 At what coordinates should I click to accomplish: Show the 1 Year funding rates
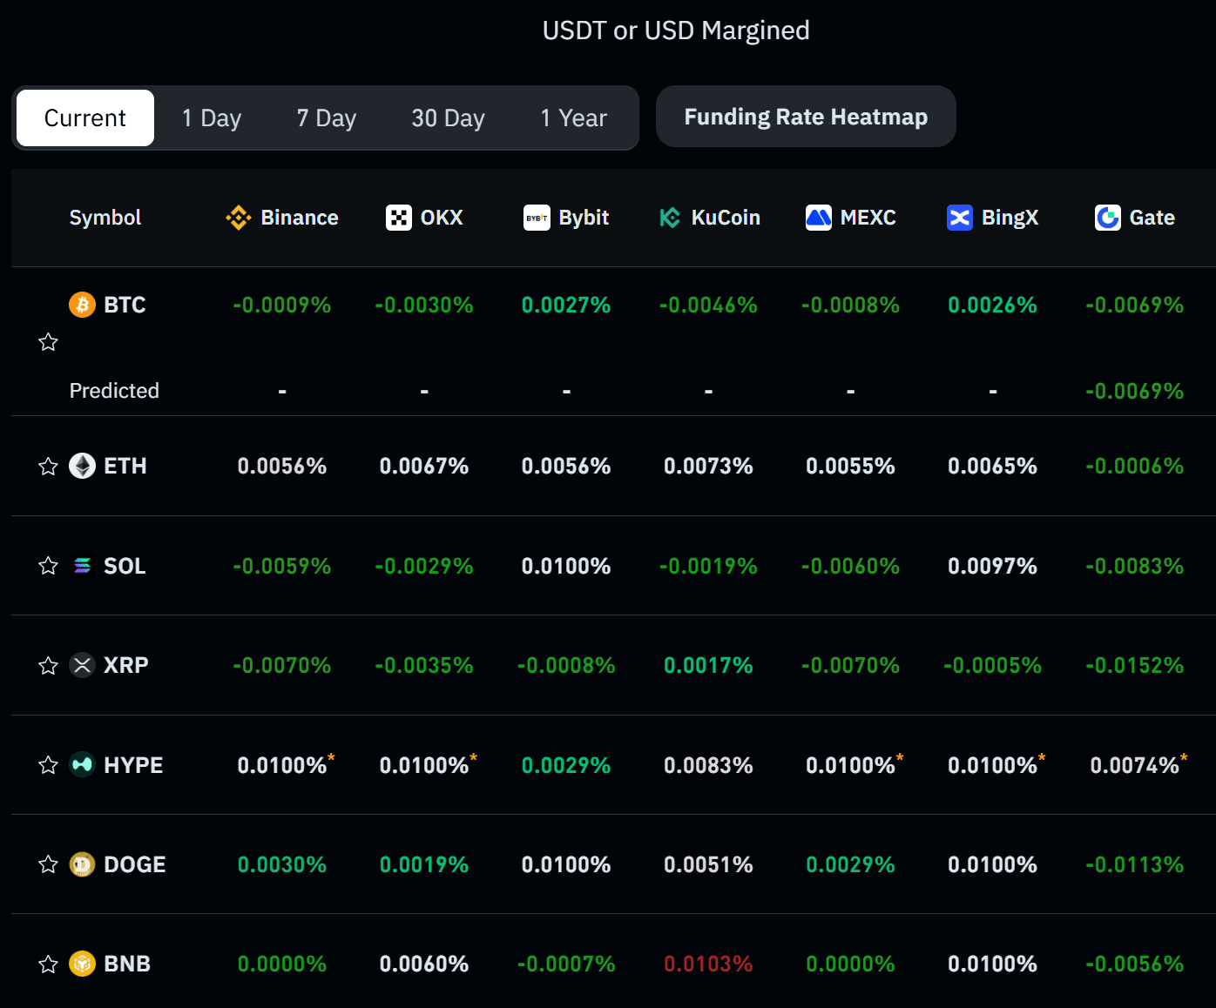point(573,118)
